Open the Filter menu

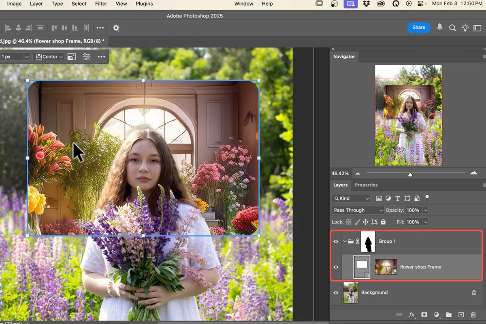pyautogui.click(x=100, y=4)
